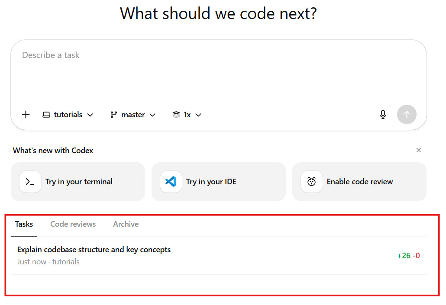Switch to the Code reviews tab
The height and width of the screenshot is (305, 446).
(73, 224)
